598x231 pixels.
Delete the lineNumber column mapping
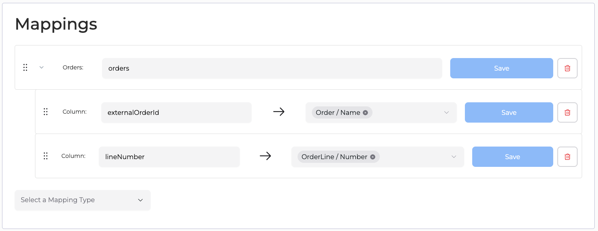(x=567, y=157)
